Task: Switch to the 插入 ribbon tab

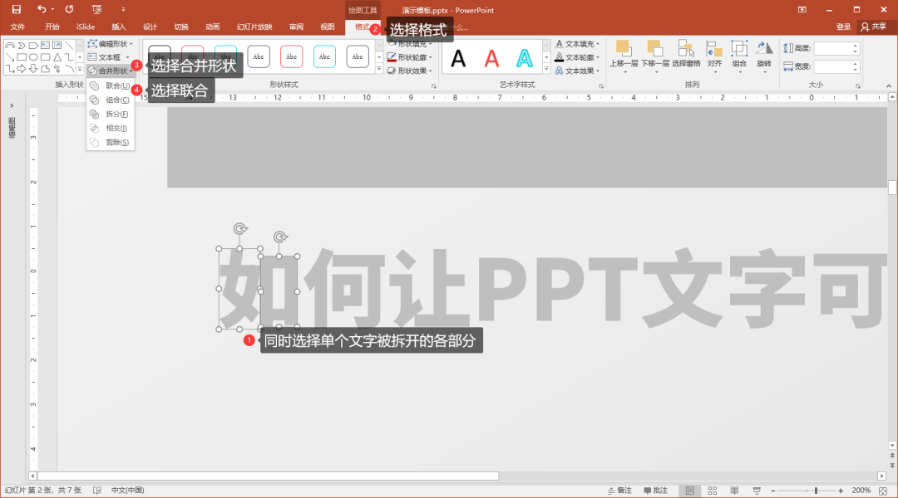Action: coord(119,27)
